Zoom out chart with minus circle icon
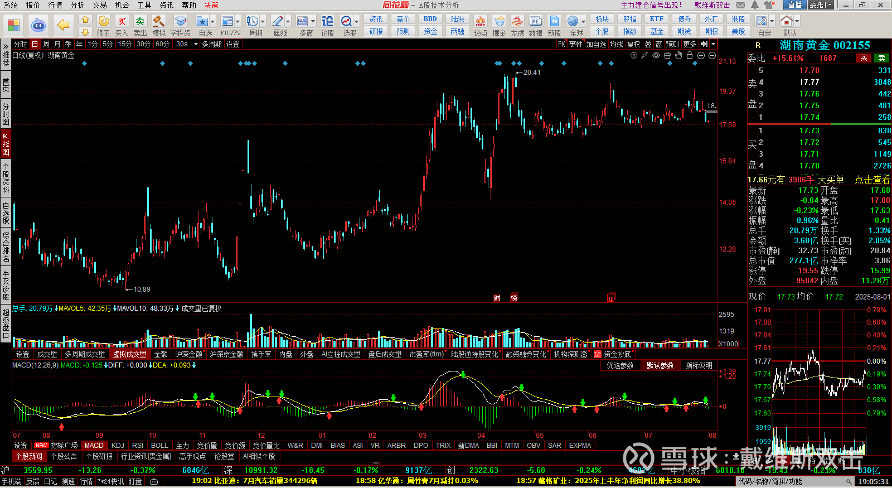This screenshot has width=892, height=488. point(712,55)
